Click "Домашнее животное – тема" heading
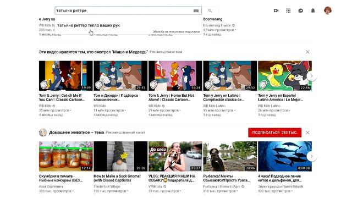The image size is (352, 198). [x=76, y=133]
